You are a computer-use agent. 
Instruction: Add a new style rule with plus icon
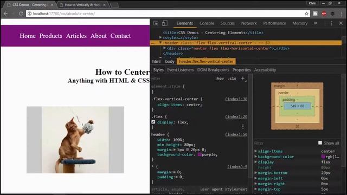click(x=243, y=79)
